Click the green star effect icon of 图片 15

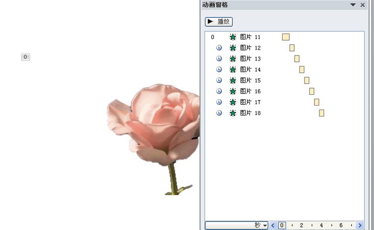(233, 80)
